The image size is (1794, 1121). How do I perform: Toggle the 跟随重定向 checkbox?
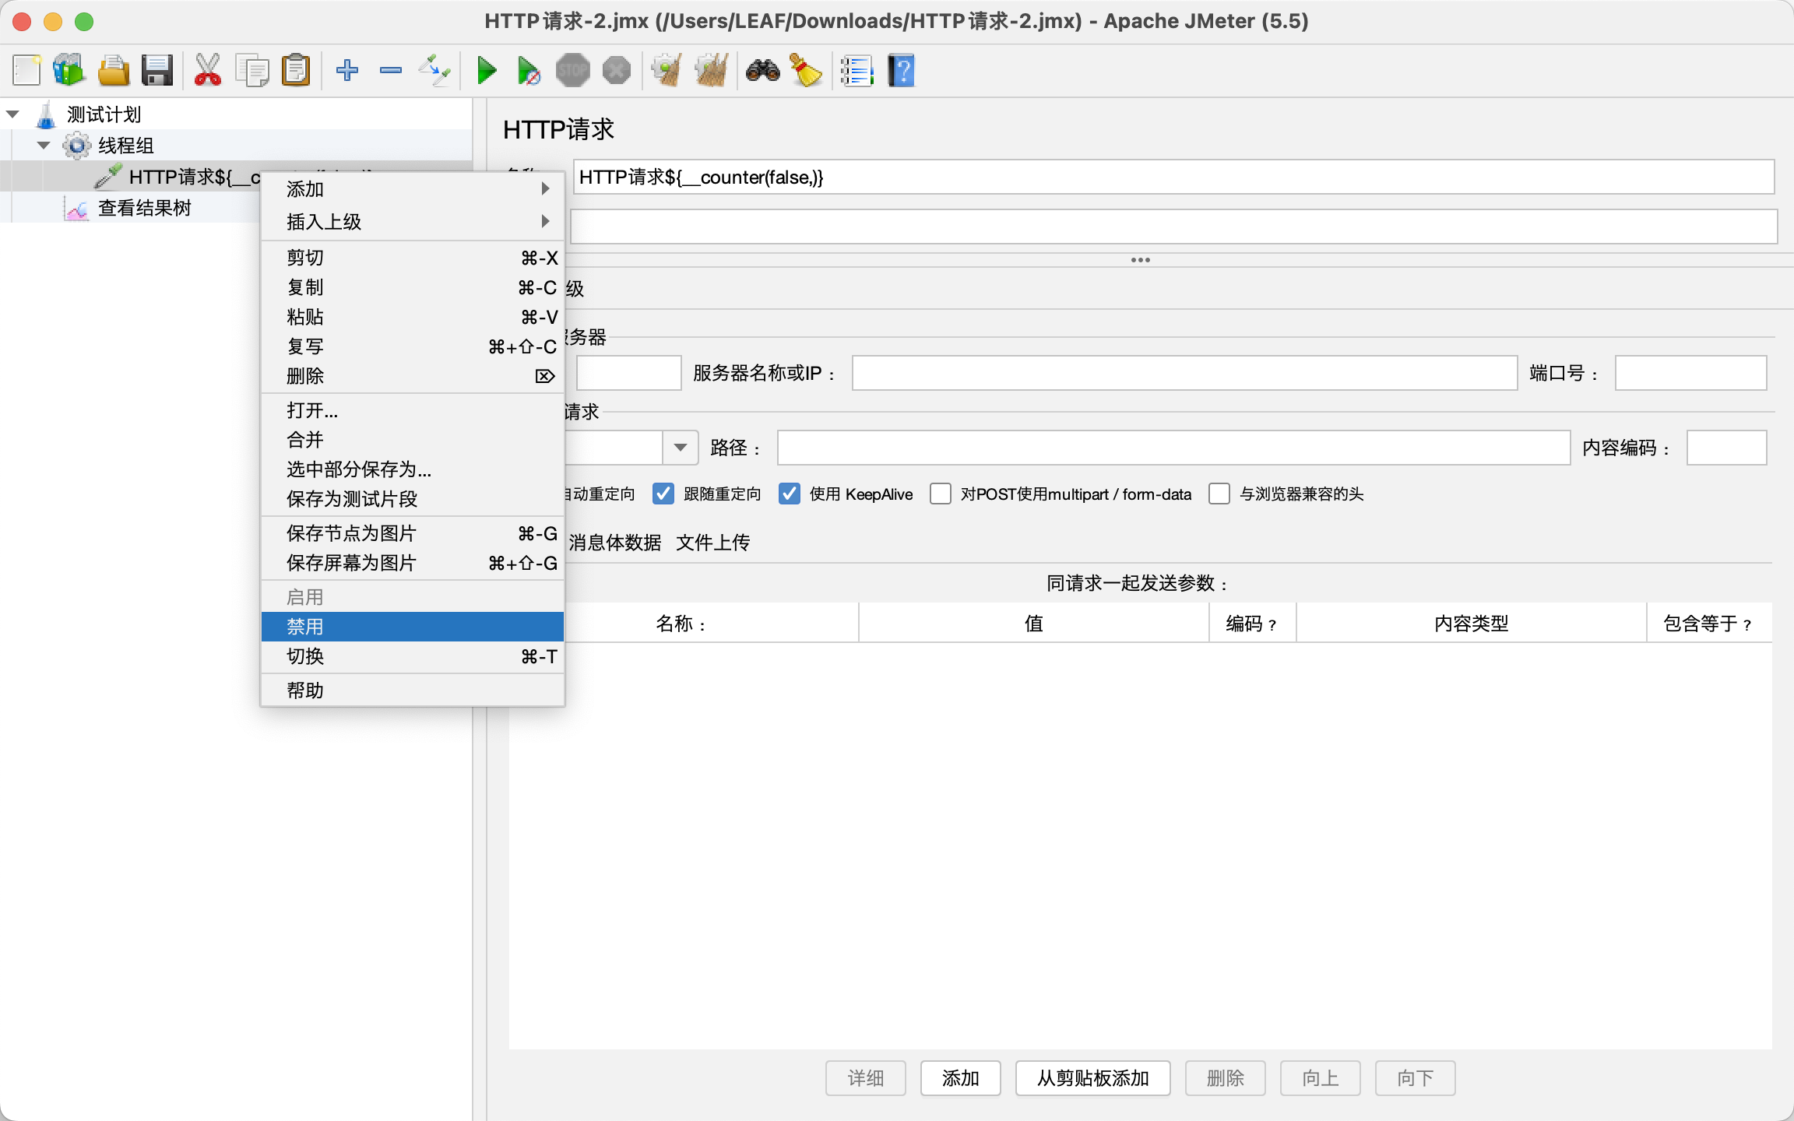coord(663,494)
